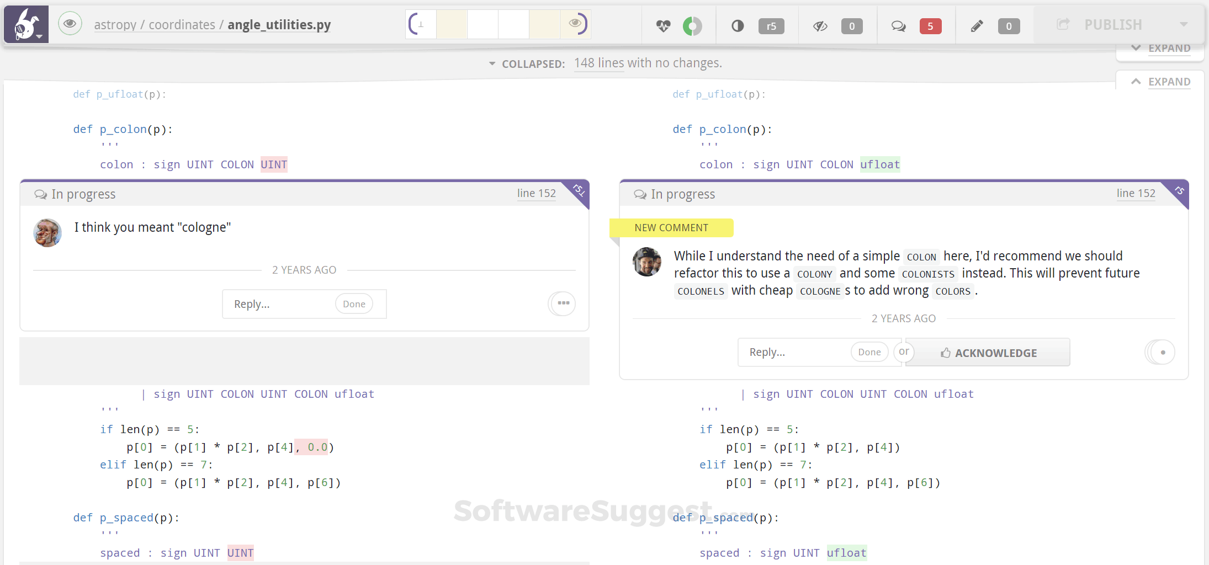Screen dimensions: 1209x565
Task: Click the heartbeat activity icon
Action: 662,25
